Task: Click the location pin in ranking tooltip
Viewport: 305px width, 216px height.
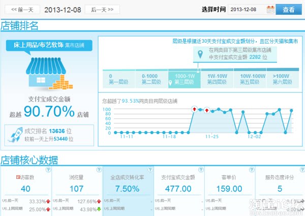Action: pyautogui.click(x=200, y=54)
